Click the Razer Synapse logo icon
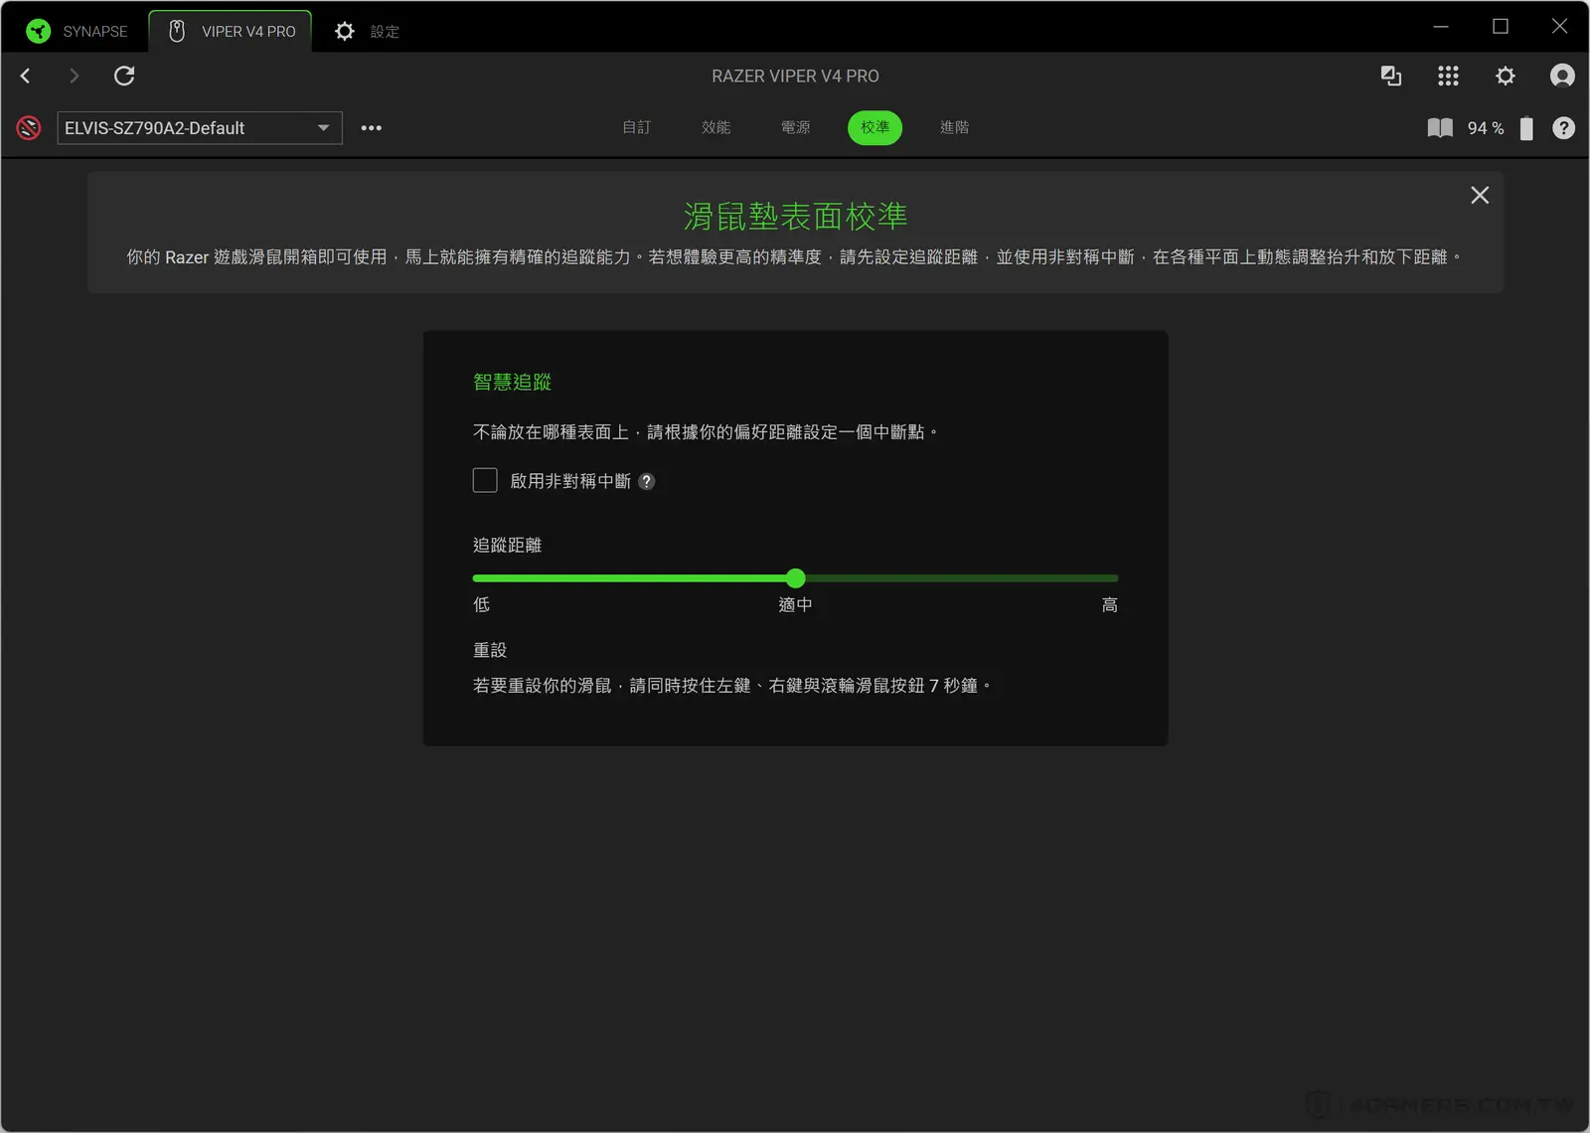 click(x=39, y=31)
